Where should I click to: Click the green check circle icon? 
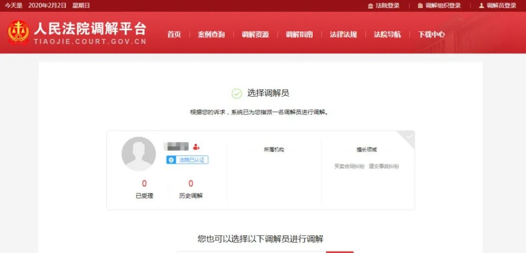237,94
